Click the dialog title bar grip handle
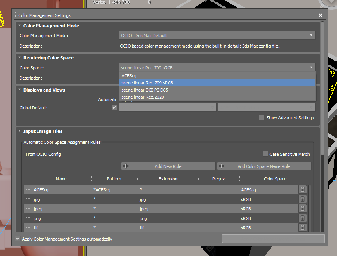 coord(15,15)
